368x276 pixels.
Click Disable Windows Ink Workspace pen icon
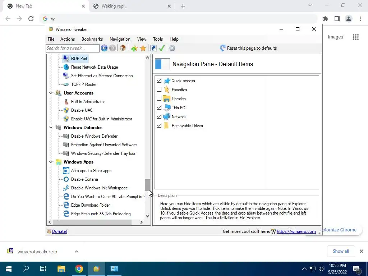point(66,188)
